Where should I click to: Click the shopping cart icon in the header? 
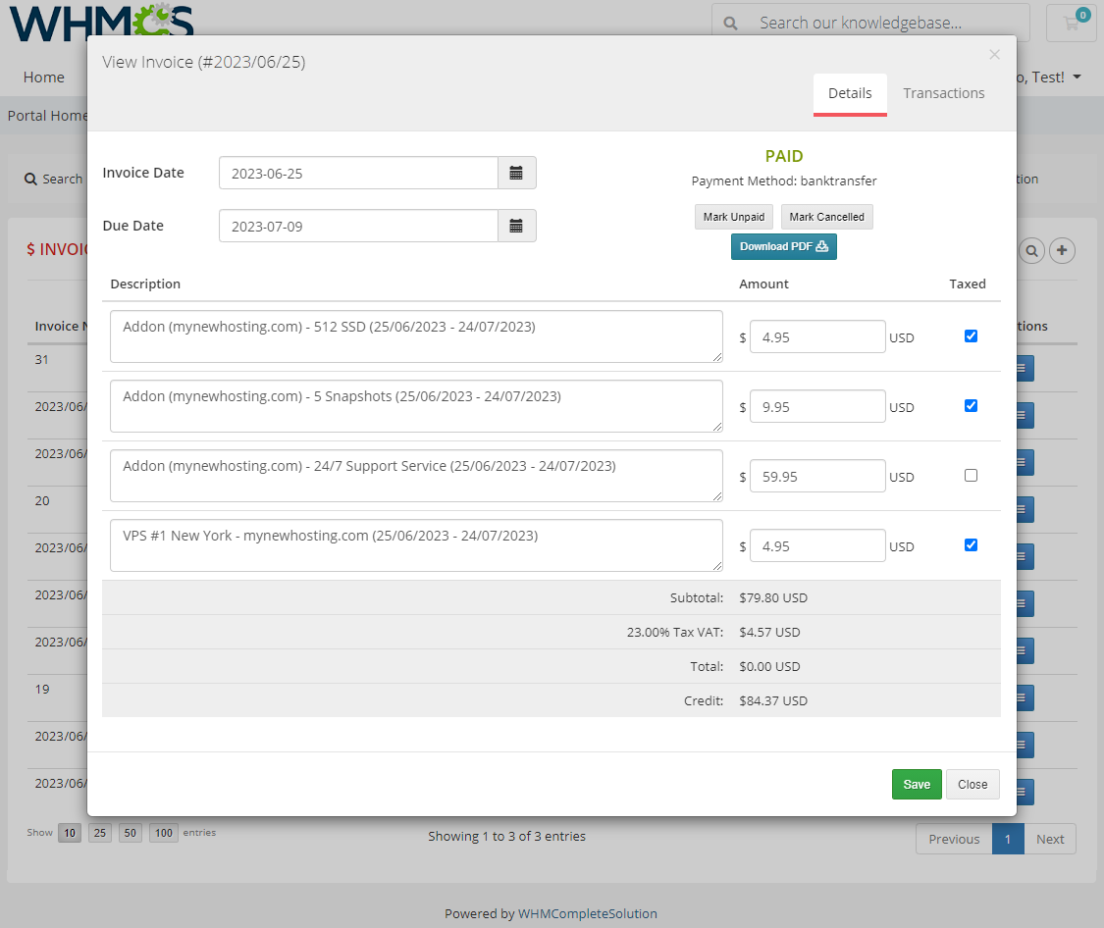1071,22
